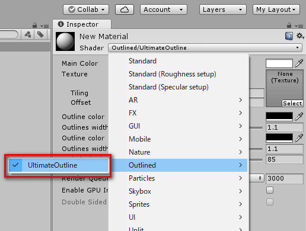Open the Collab dropdown
This screenshot has width=306, height=231.
[86, 9]
